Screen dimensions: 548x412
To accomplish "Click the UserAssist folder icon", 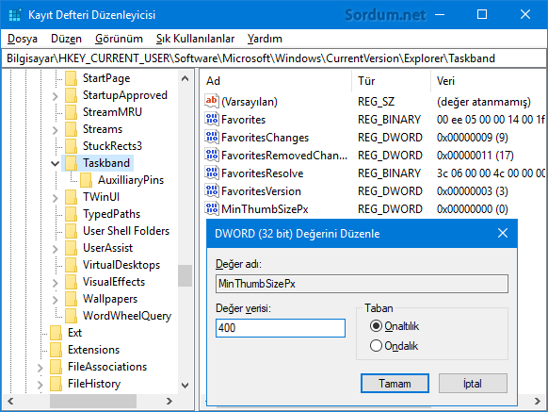I will point(71,248).
